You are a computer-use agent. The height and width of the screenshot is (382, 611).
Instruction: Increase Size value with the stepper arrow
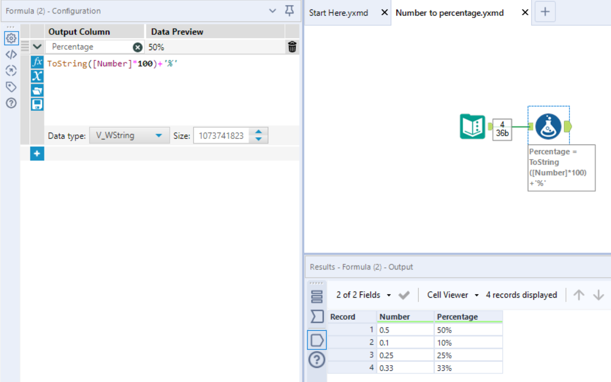coord(260,132)
